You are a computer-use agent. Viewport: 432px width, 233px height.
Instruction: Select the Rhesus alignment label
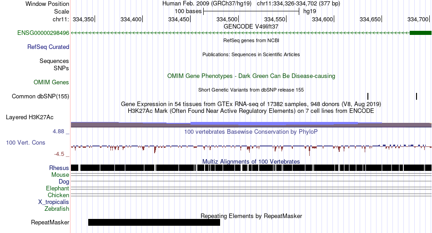(59, 168)
